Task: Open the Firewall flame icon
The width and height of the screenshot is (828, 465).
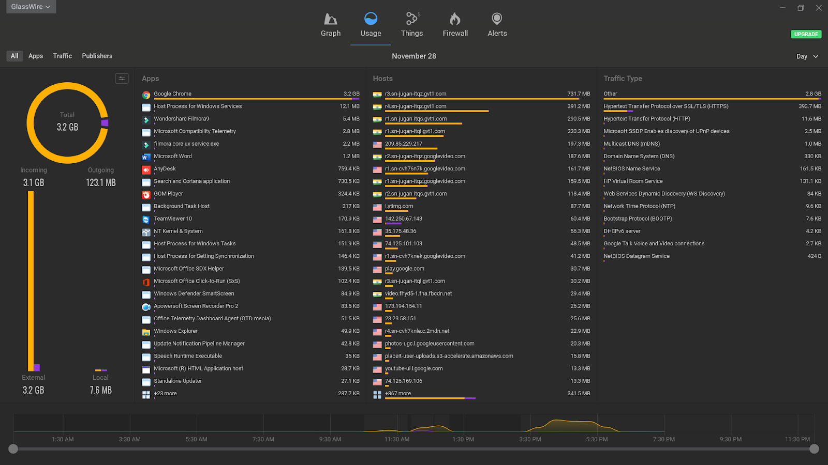Action: pyautogui.click(x=455, y=19)
